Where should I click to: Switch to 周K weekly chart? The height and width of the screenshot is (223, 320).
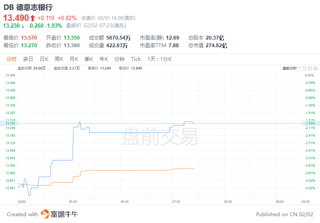click(x=59, y=59)
